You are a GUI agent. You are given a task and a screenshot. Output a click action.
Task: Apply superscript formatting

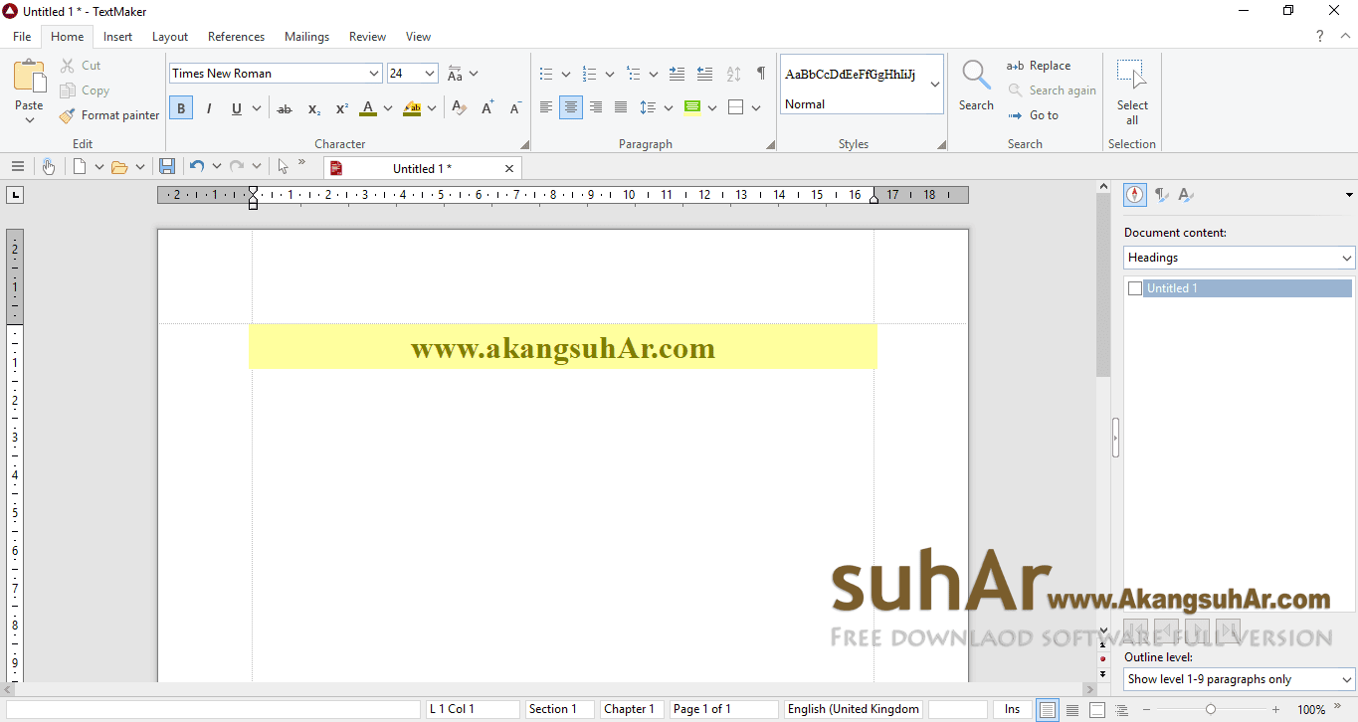341,108
